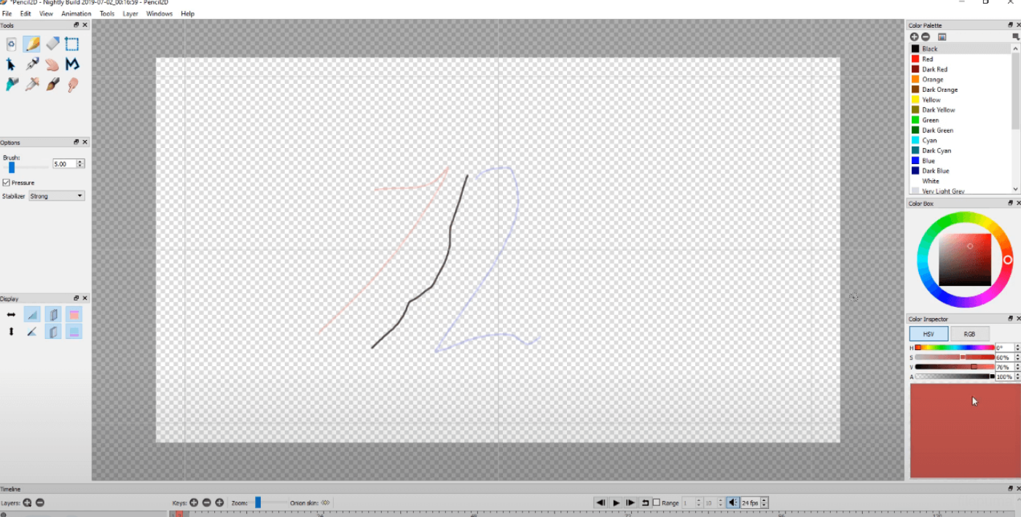This screenshot has width=1021, height=517.
Task: Pick the Hand pan tool
Action: tap(52, 65)
